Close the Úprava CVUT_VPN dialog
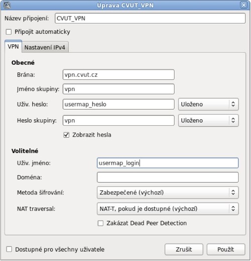Viewport: 251px width, 261px height. point(243,5)
